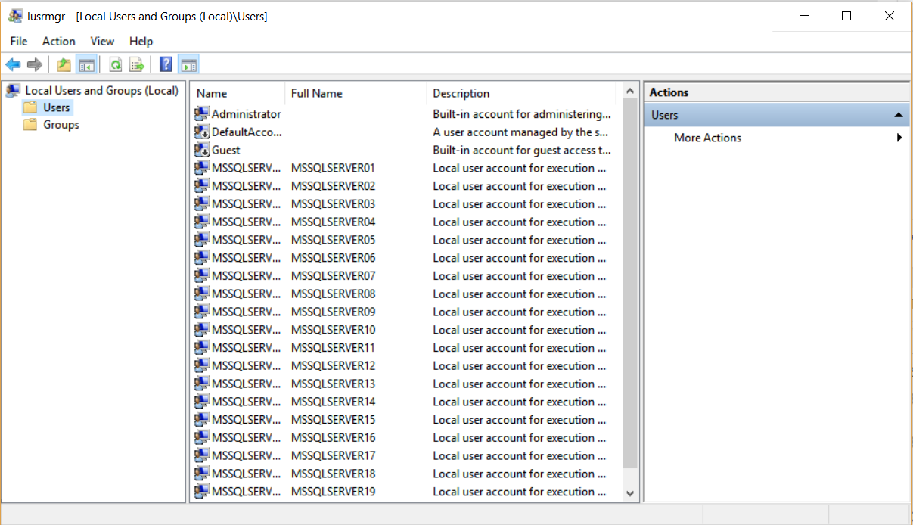Click the lusrmgr icon in the title bar

click(x=15, y=16)
